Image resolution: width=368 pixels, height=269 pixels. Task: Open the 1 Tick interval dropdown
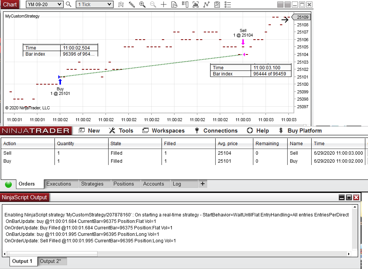pos(94,4)
